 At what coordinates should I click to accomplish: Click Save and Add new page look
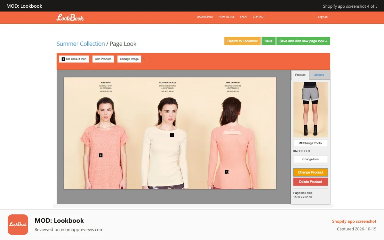[x=303, y=41]
